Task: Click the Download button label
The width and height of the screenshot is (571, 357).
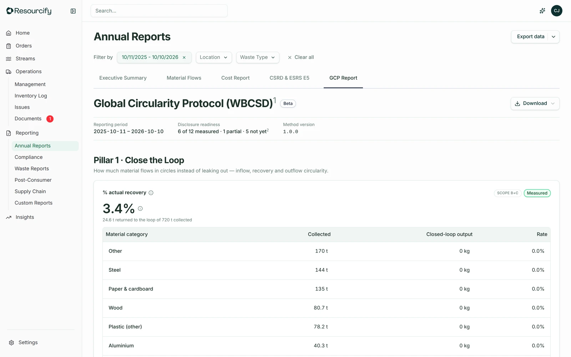Action: point(535,104)
